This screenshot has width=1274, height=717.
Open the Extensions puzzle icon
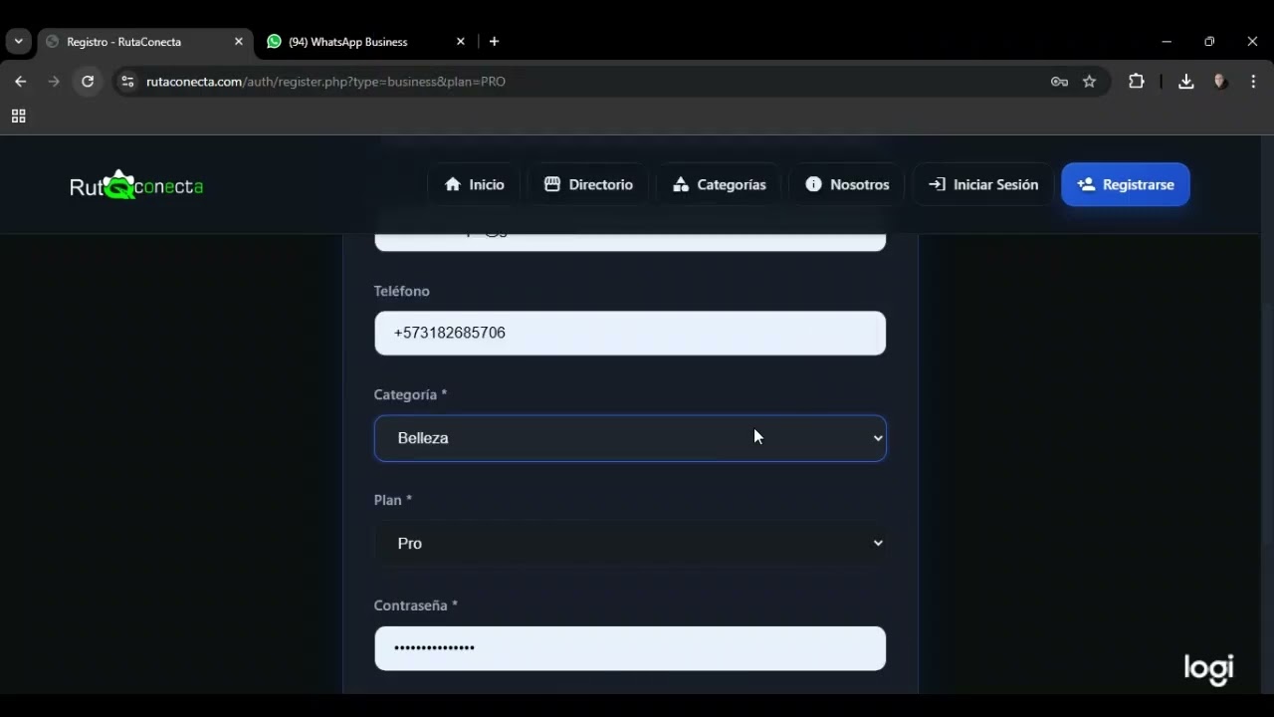(1136, 82)
